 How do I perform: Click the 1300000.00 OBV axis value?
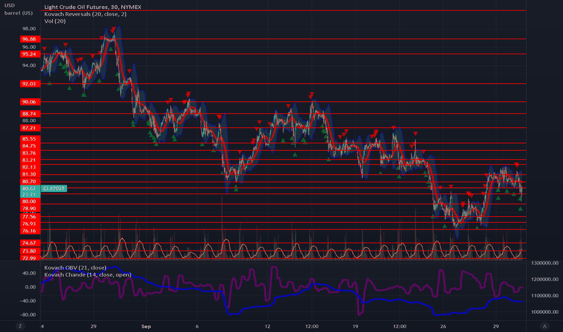pyautogui.click(x=545, y=263)
